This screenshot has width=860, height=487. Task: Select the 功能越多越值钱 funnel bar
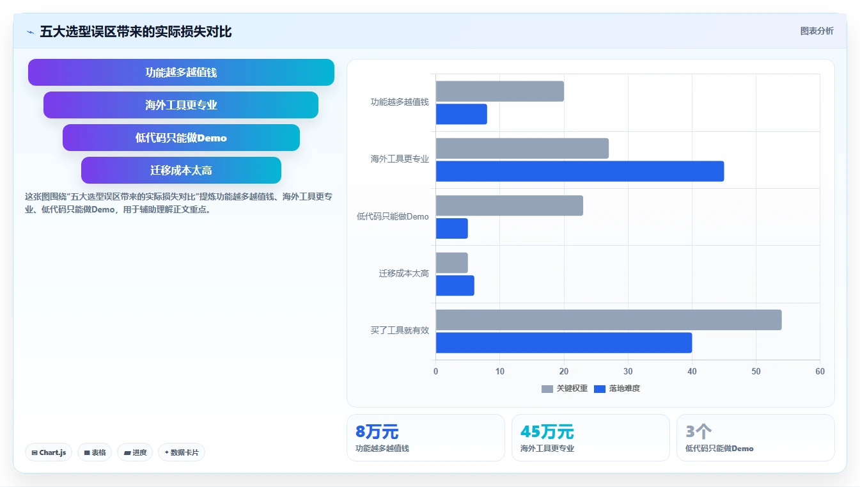(181, 72)
